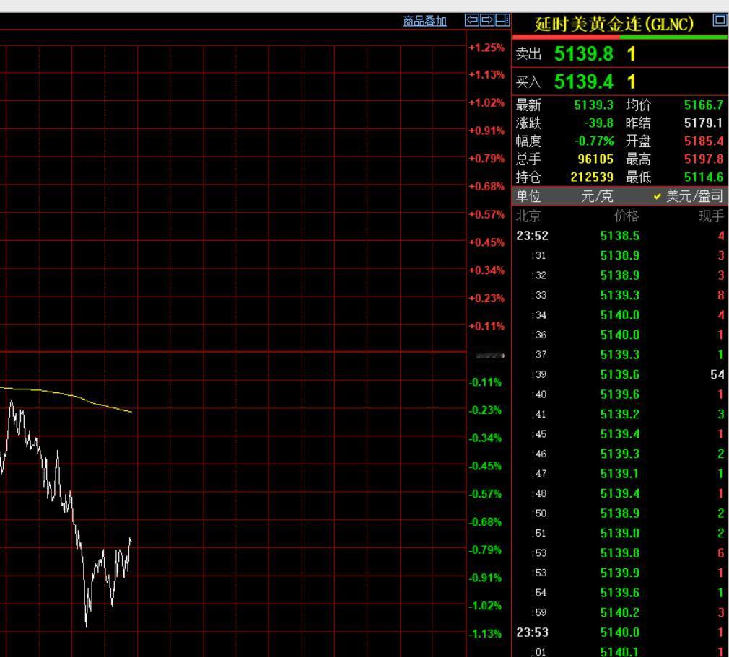Click the 涨跌 value -39.8
The image size is (729, 657).
599,123
